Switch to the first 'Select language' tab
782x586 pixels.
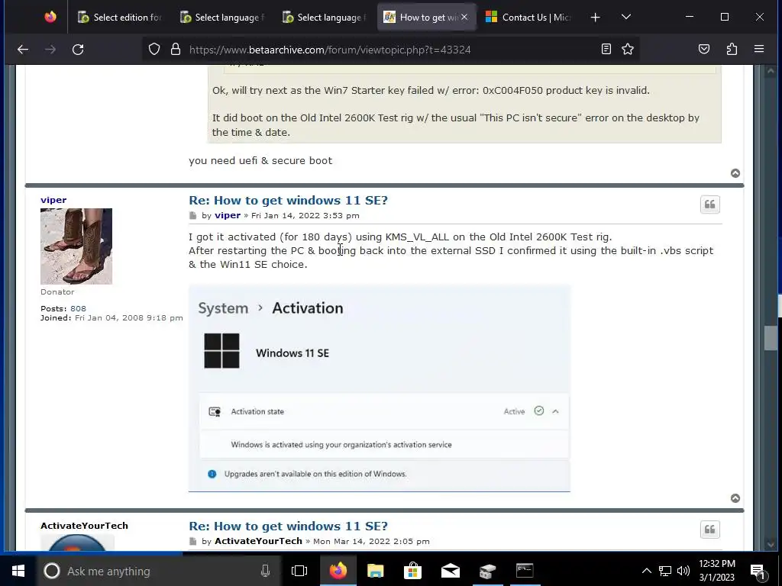pyautogui.click(x=222, y=17)
